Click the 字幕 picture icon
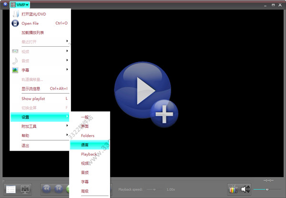This screenshot has width=286, height=198. 15,70
